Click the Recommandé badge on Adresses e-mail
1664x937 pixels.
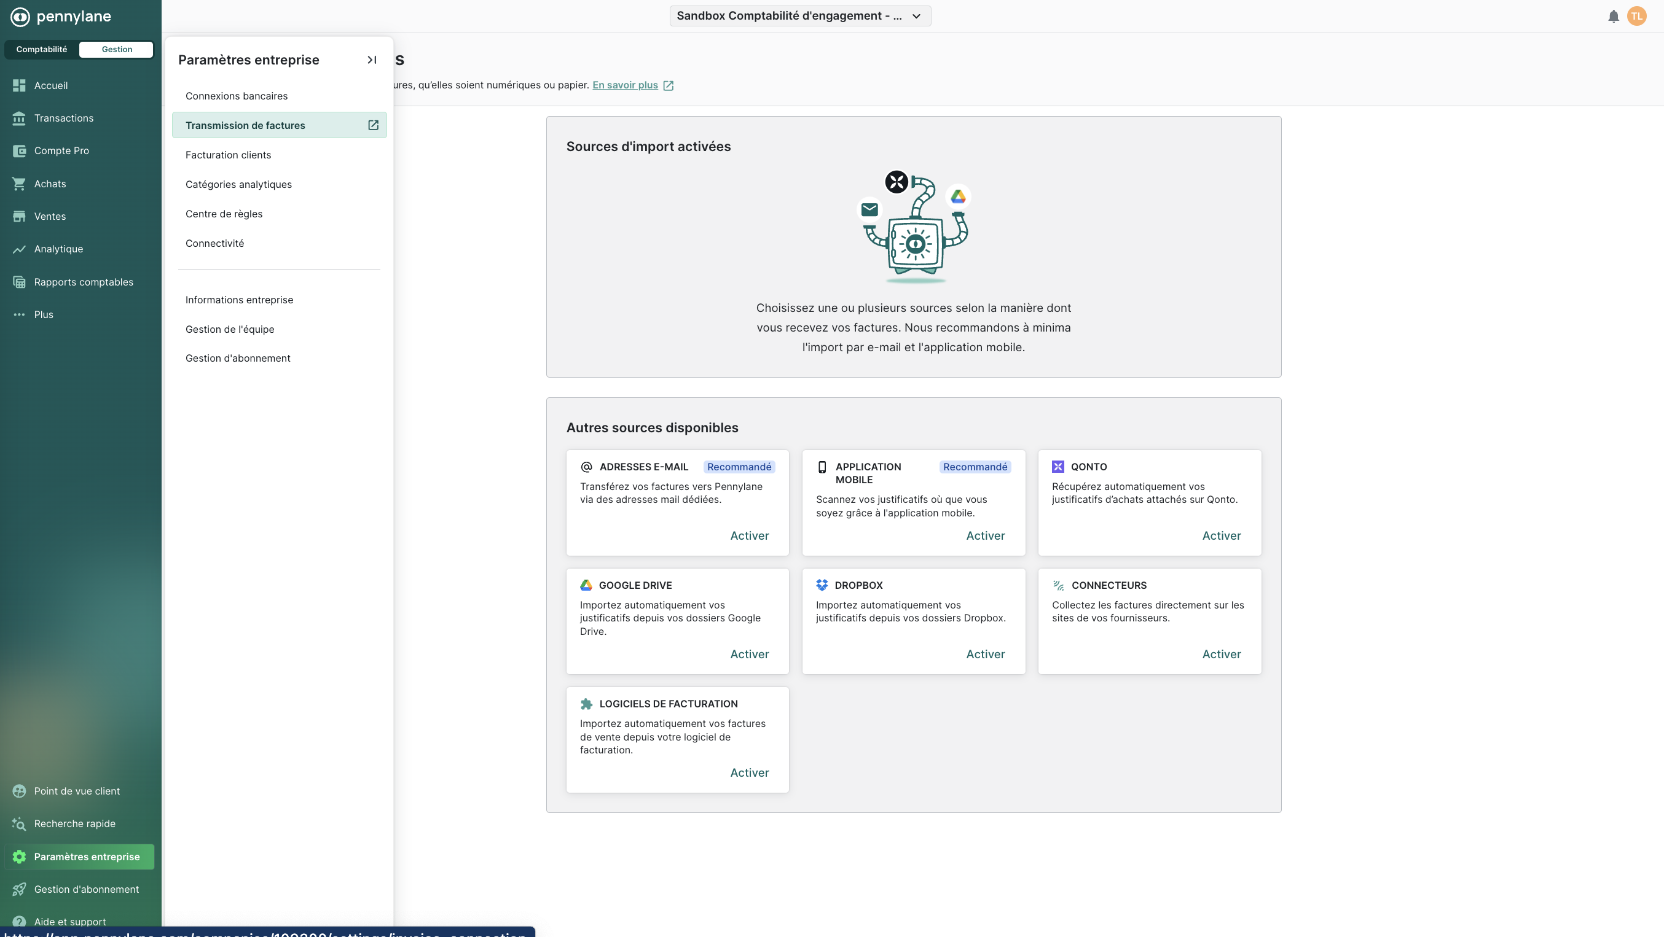pyautogui.click(x=739, y=467)
